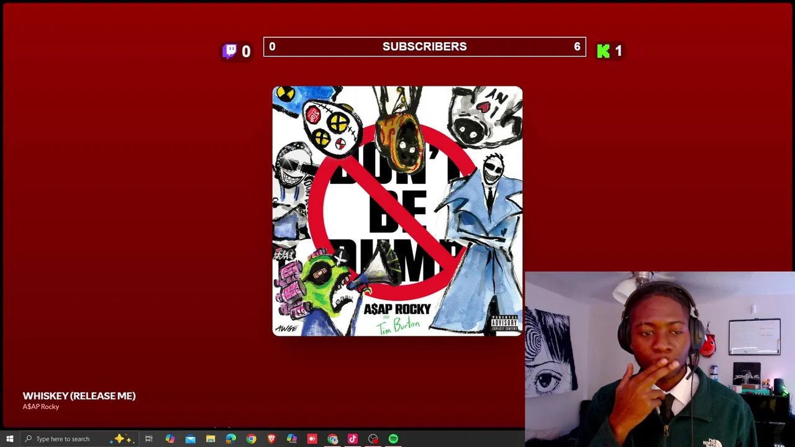Click the Kick logo in the subscriber overlay

click(603, 51)
